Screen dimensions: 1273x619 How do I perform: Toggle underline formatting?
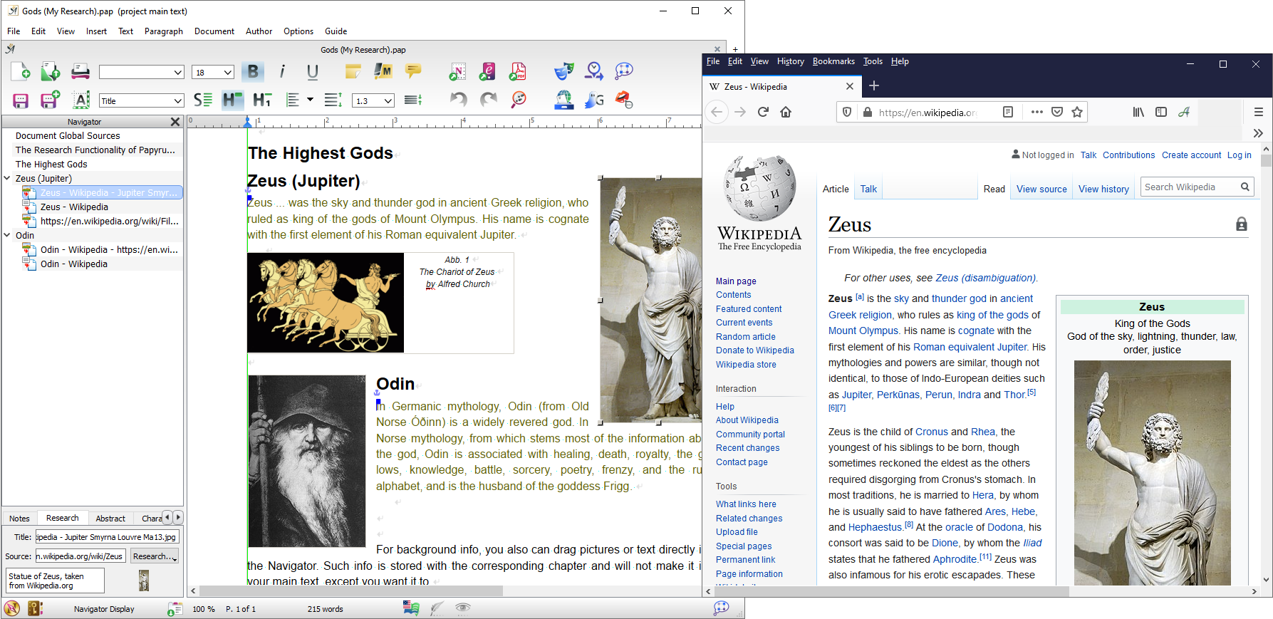[312, 71]
